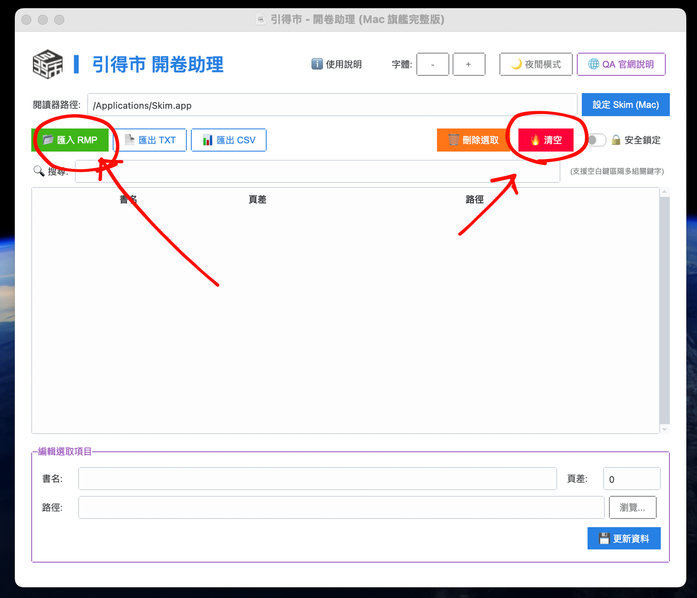Increase font size with plus button
This screenshot has width=697, height=598.
(469, 64)
